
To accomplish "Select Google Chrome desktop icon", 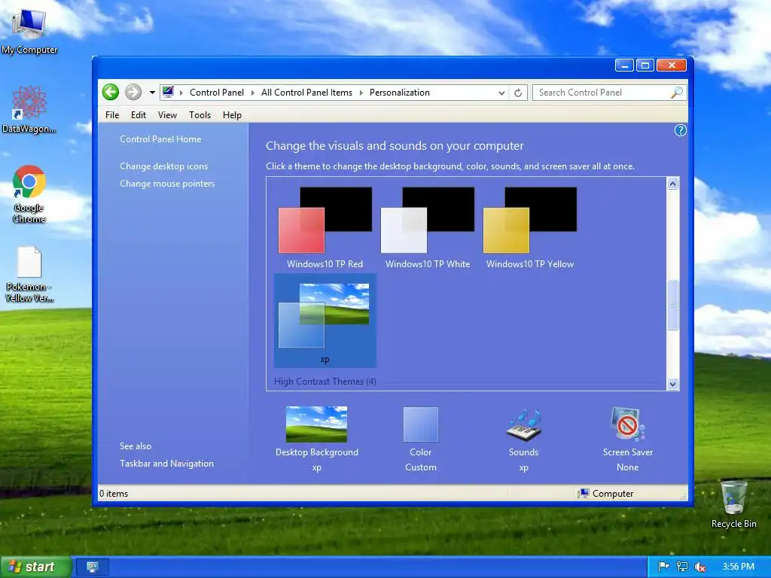I will [x=29, y=194].
